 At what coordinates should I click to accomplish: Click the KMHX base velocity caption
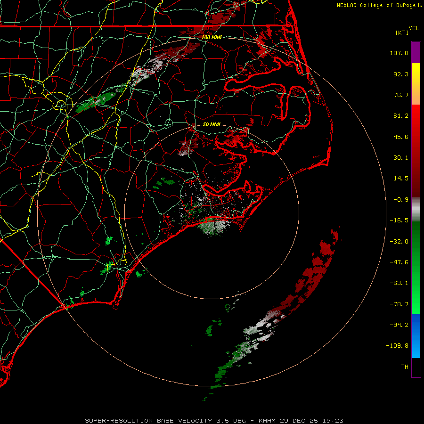pos(214,421)
